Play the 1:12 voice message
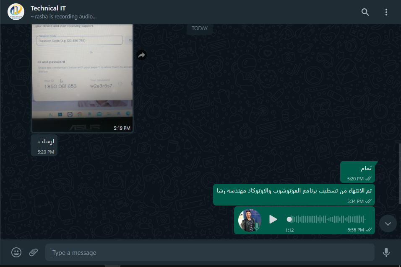401x267 pixels. (273, 219)
